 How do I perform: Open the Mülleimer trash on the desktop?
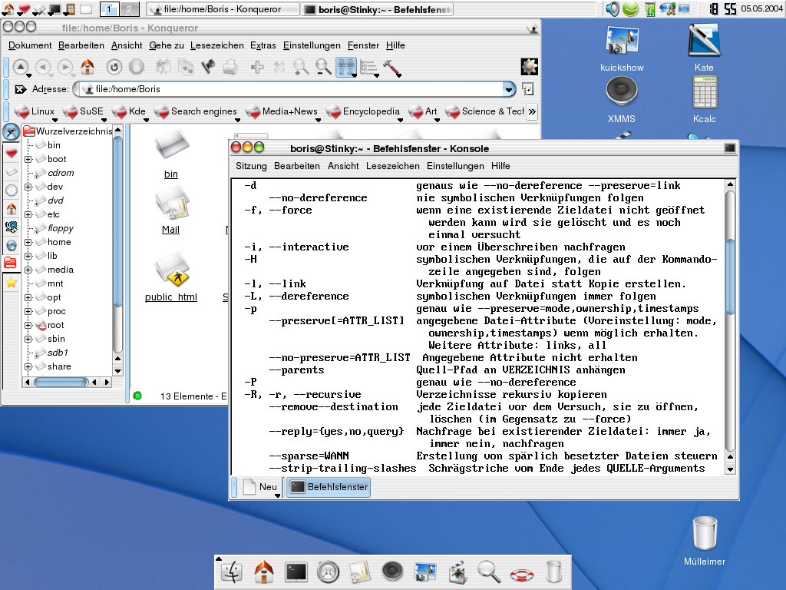pyautogui.click(x=705, y=533)
